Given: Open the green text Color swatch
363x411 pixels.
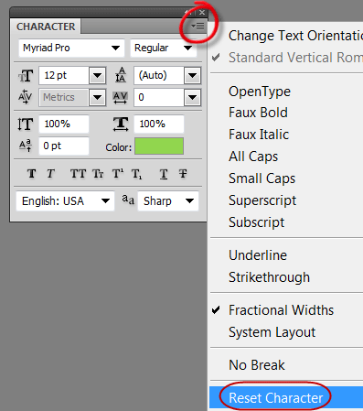Looking at the screenshot, I should 159,146.
